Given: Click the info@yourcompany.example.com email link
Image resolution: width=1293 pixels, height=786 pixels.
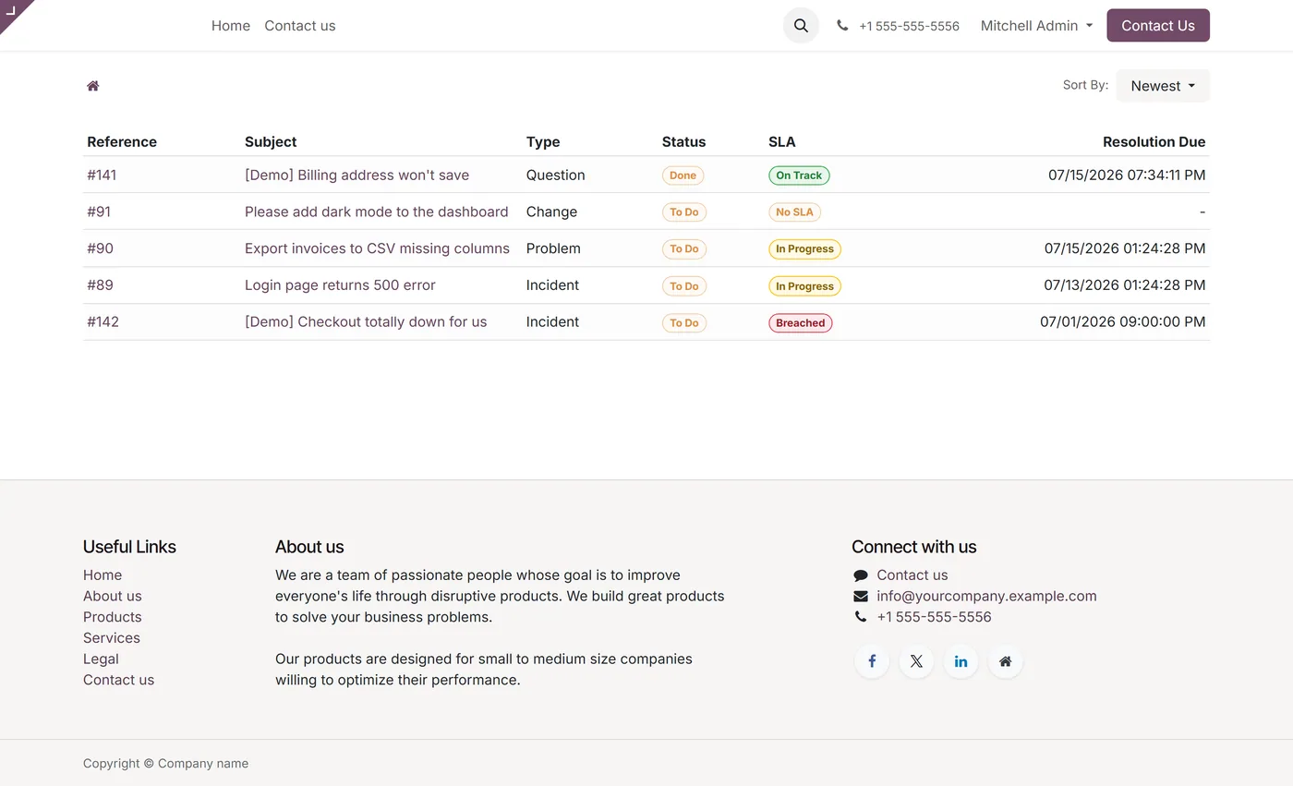Looking at the screenshot, I should [x=986, y=597].
